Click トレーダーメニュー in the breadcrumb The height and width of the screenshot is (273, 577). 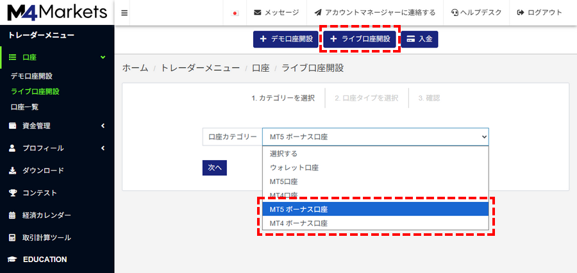[200, 68]
